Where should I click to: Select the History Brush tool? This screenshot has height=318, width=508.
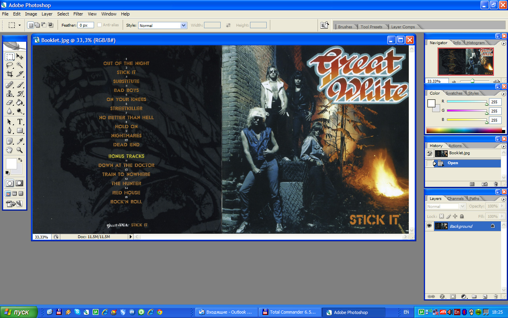pyautogui.click(x=19, y=94)
